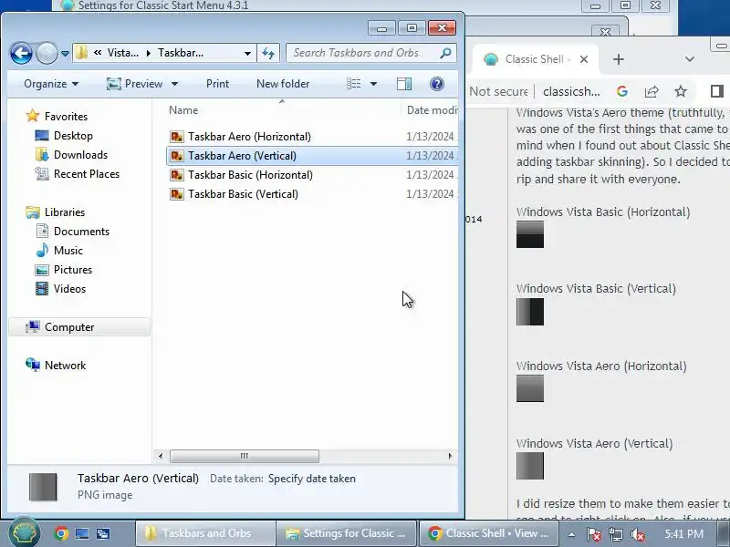Click Specify date taken field
The image size is (730, 547).
pos(311,479)
